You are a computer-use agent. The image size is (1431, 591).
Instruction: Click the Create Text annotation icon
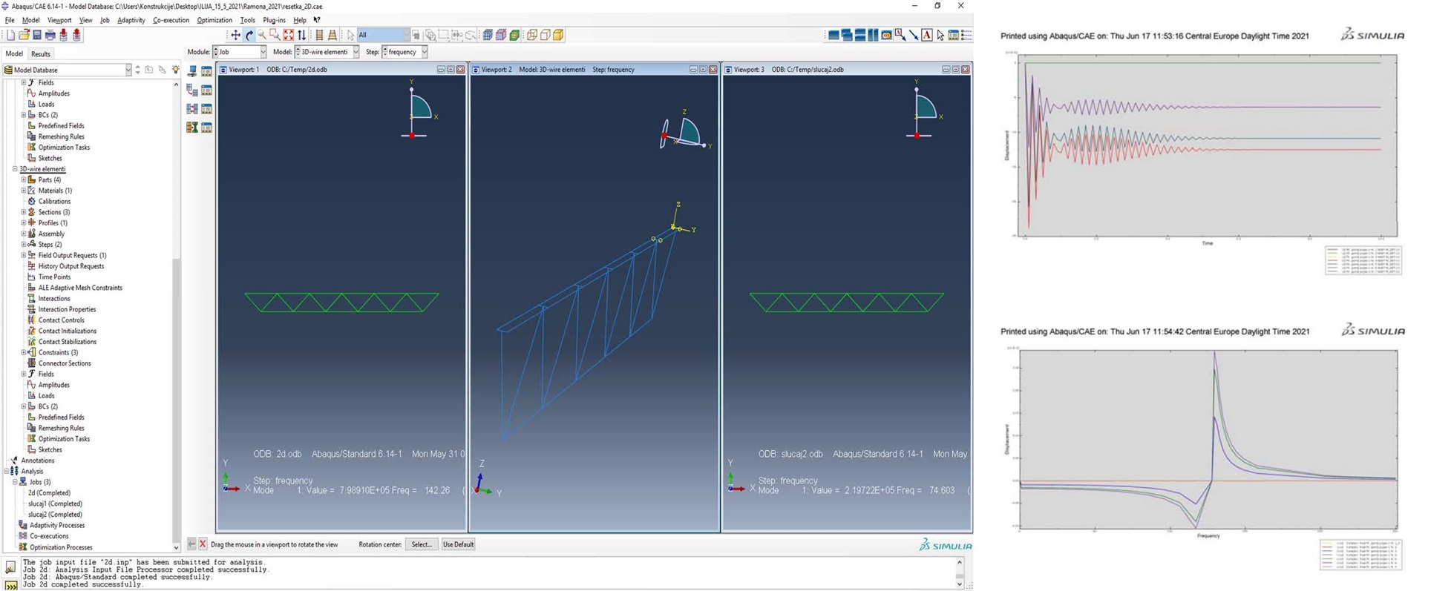[x=926, y=35]
